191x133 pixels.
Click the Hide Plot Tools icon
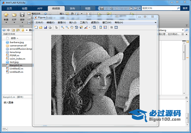[111, 27]
